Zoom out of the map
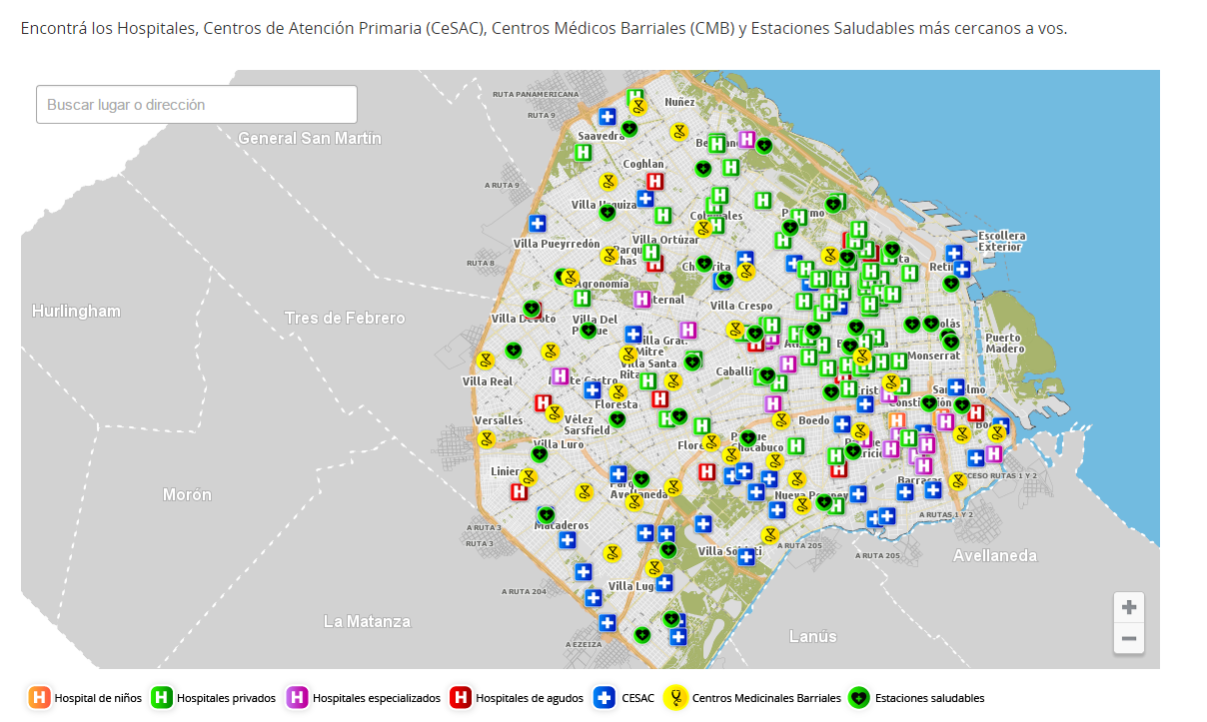 point(1129,638)
